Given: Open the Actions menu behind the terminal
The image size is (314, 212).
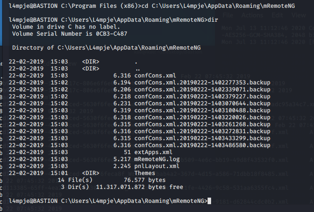Looking at the screenshot, I should coord(252,15).
